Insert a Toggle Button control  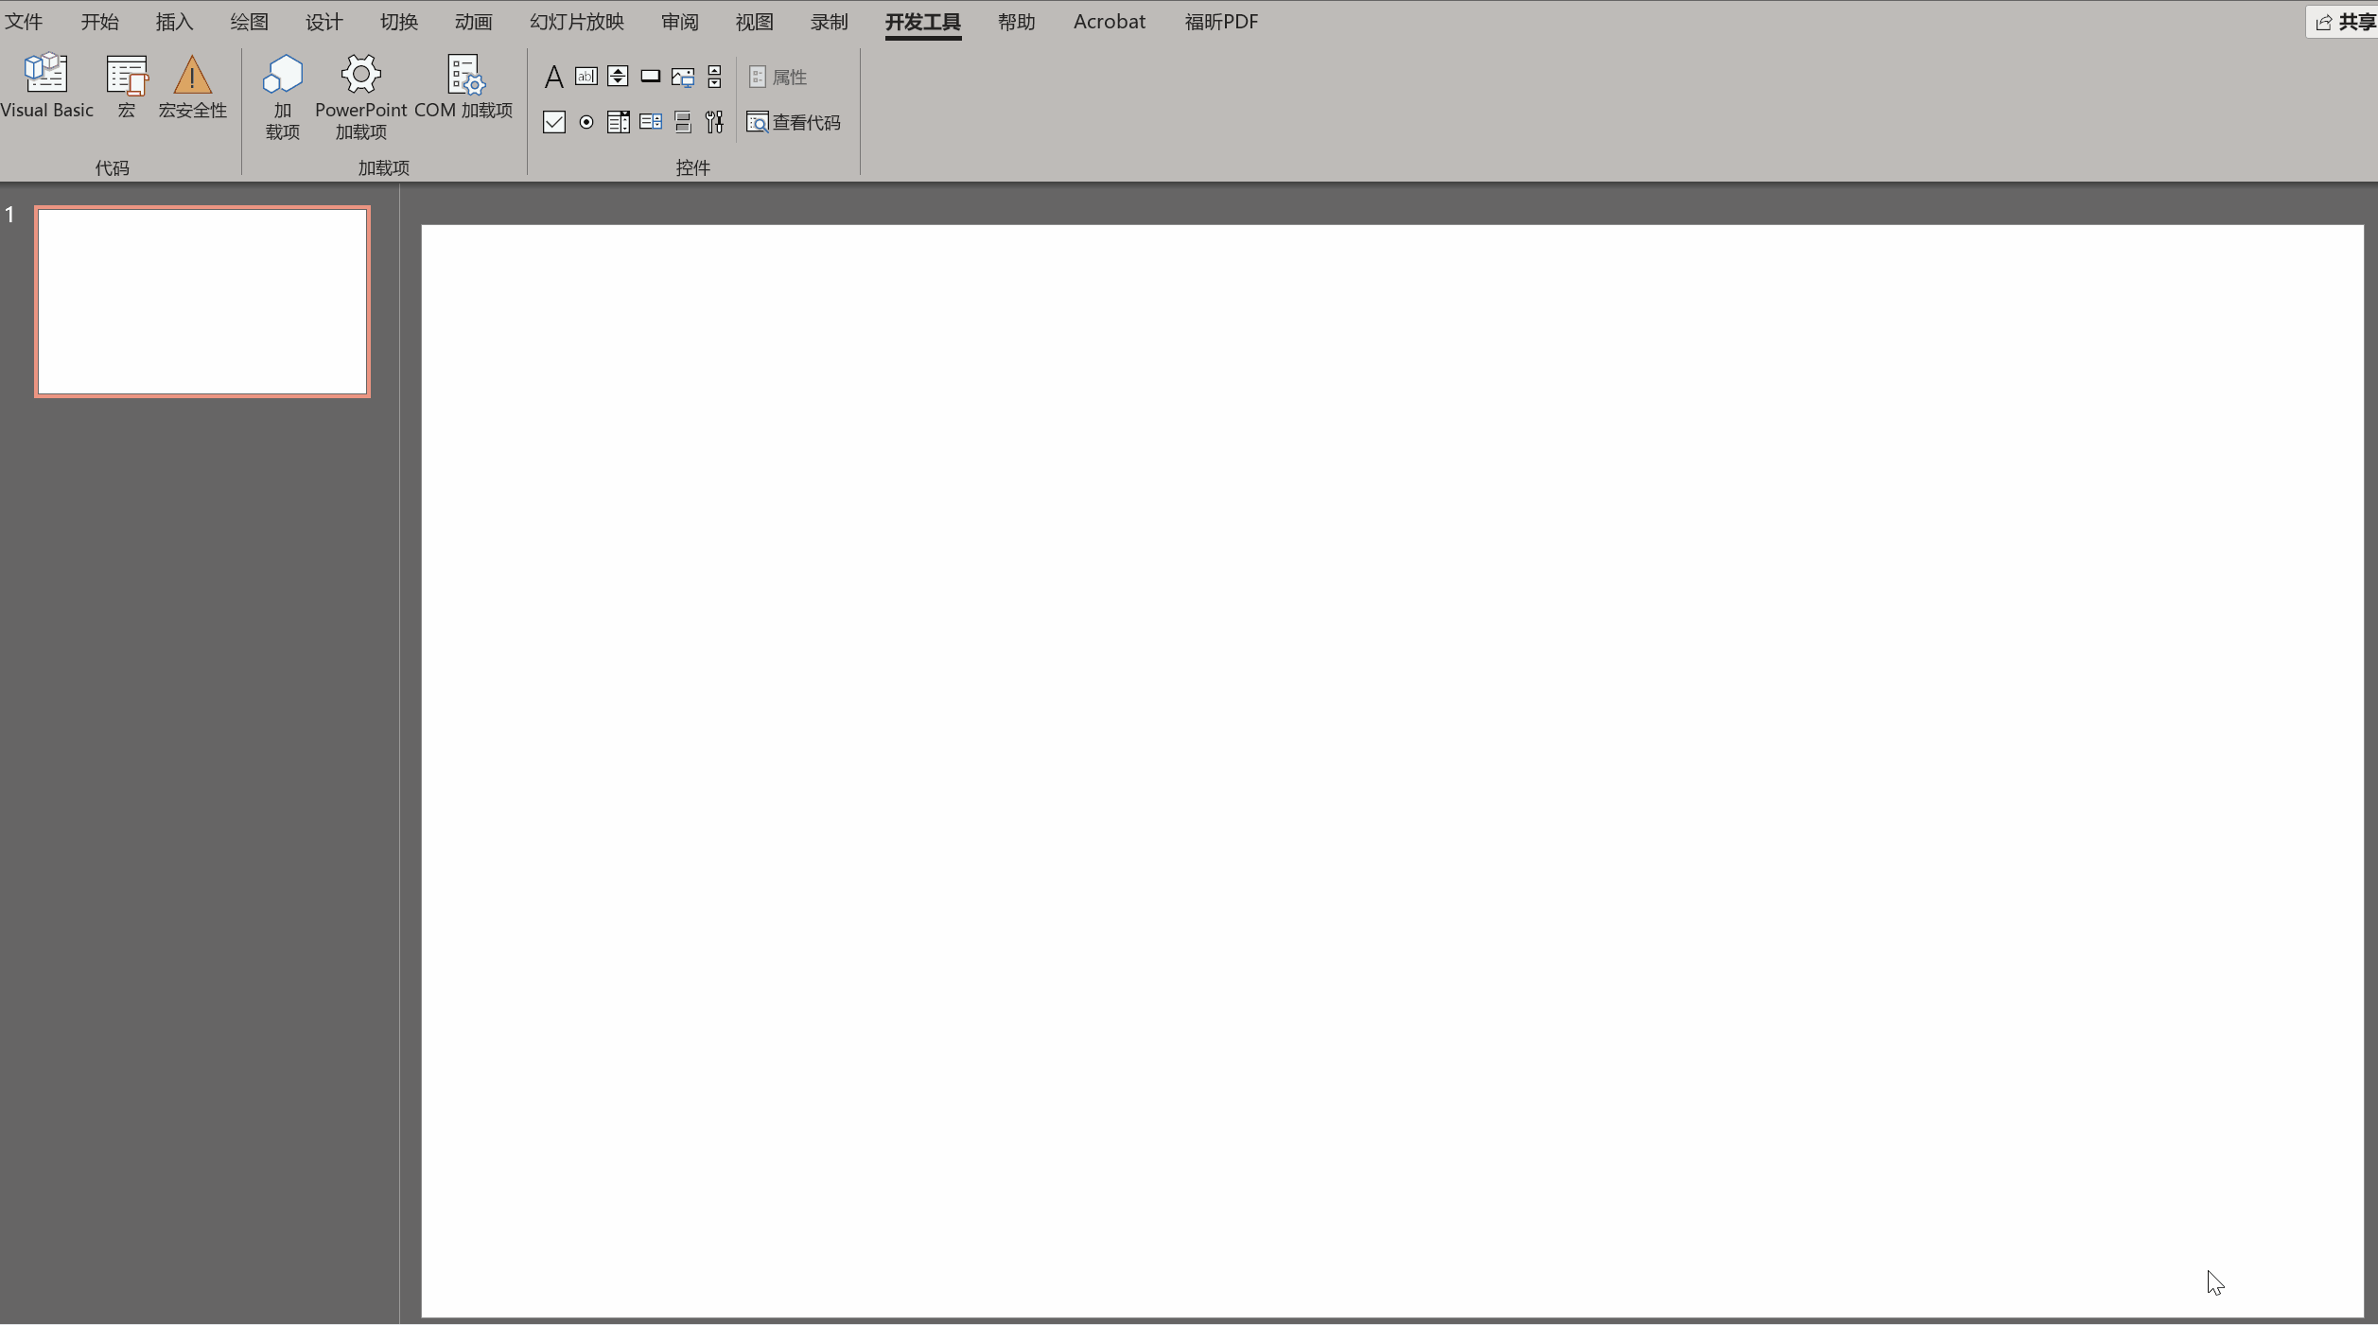coord(682,122)
